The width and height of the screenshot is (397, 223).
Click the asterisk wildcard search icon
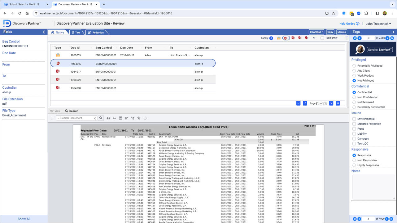pos(139,118)
